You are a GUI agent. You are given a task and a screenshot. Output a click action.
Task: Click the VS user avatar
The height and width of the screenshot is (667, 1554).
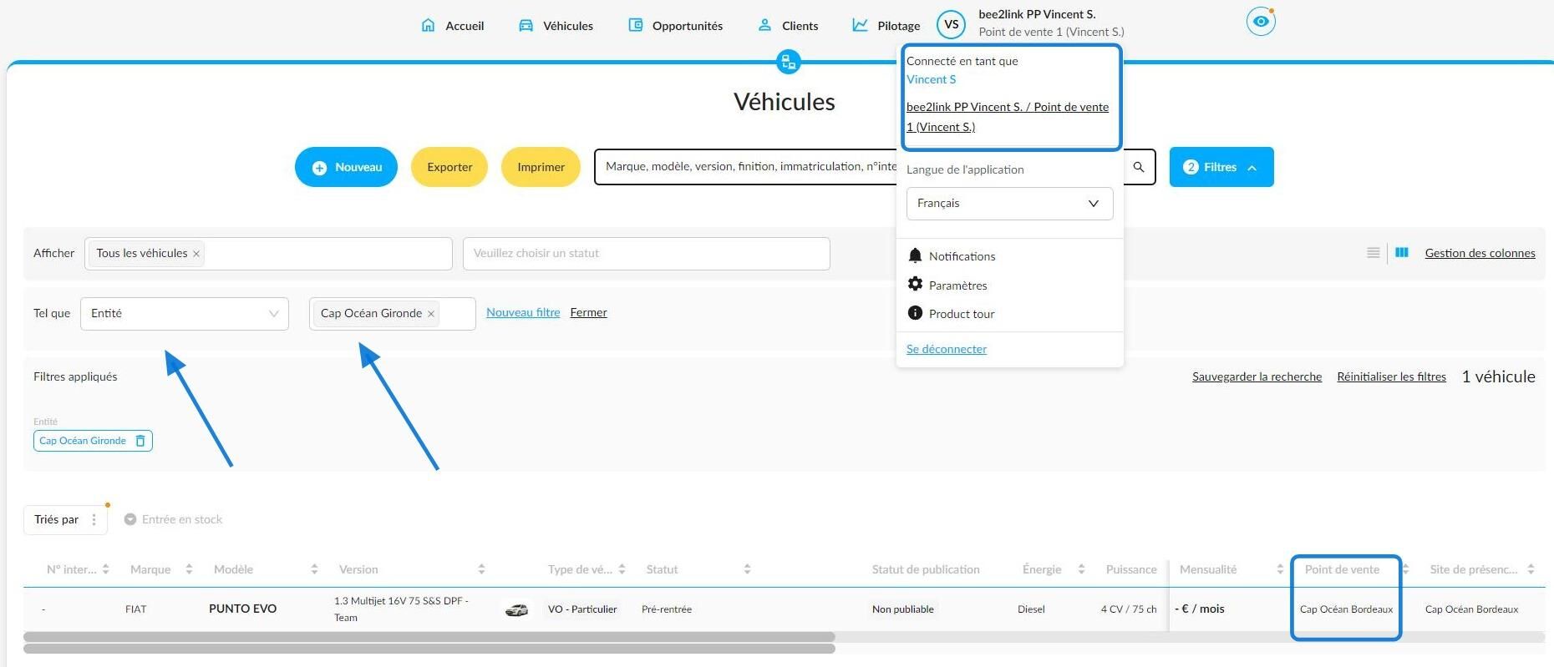click(951, 24)
